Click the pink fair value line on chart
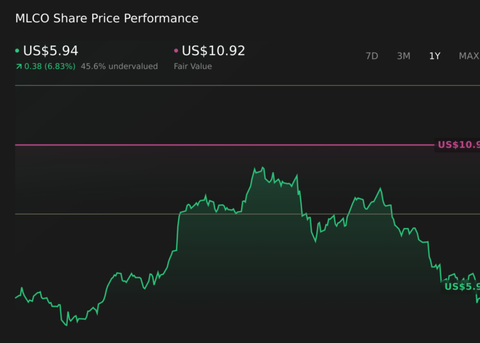Screen dimensions: 480x343 tap(225, 145)
